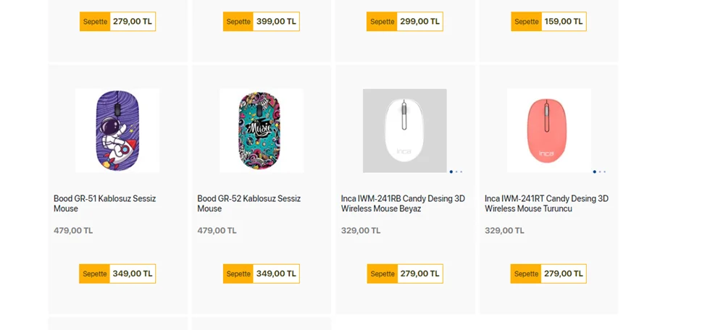
Task: Select last carousel dot on Inca Beyaz image
Action: click(461, 172)
